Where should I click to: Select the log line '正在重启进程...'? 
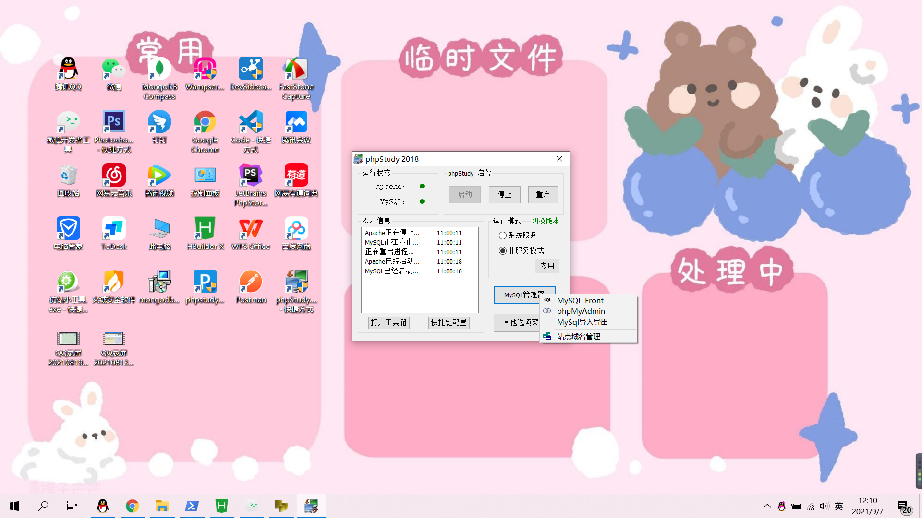pos(419,252)
